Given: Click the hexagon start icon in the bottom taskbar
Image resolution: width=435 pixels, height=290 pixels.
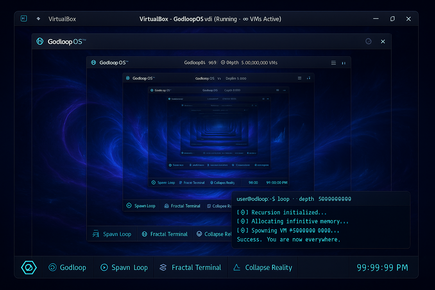Looking at the screenshot, I should 29,267.
